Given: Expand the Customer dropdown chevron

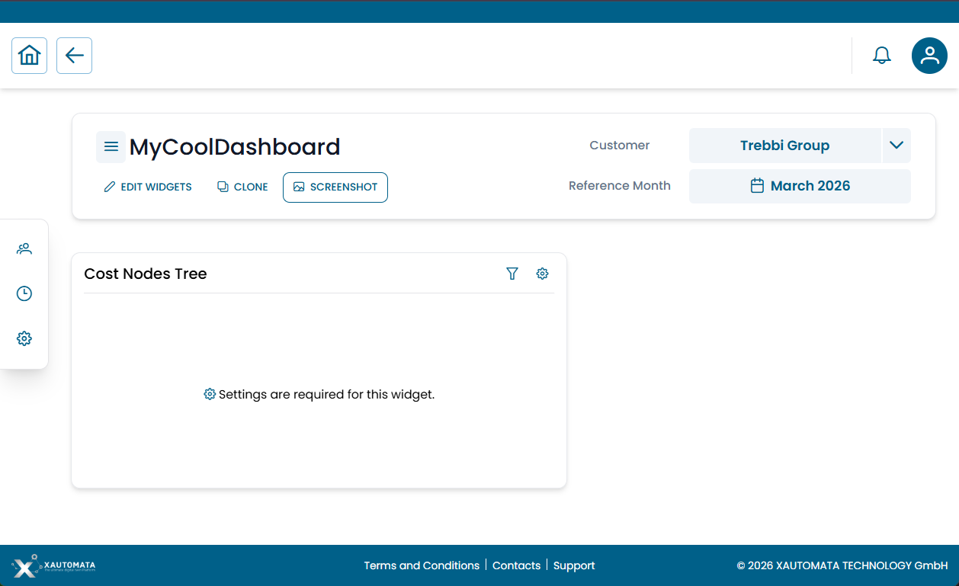Looking at the screenshot, I should (x=896, y=146).
